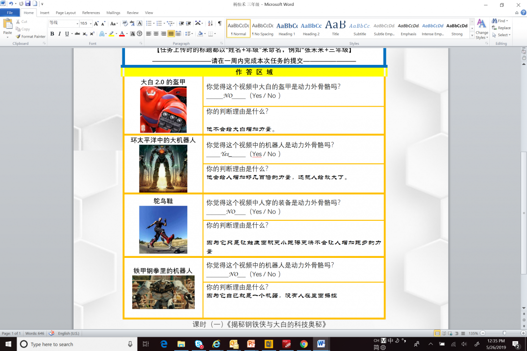This screenshot has width=527, height=351.
Task: Switch to Web Layout view in status bar
Action: point(450,333)
